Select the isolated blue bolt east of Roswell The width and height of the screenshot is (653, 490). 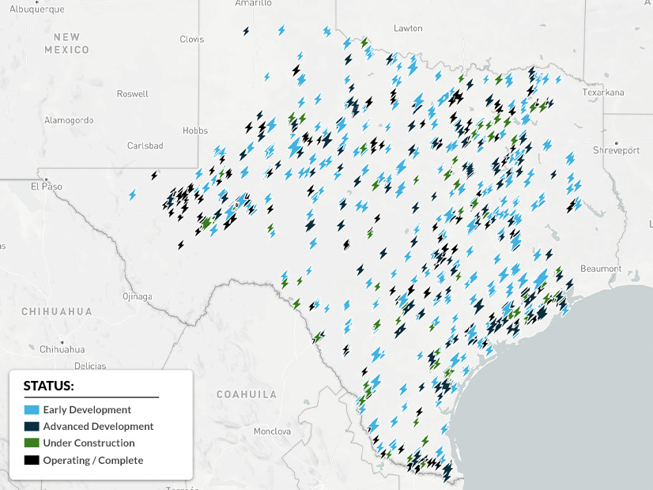266,77
